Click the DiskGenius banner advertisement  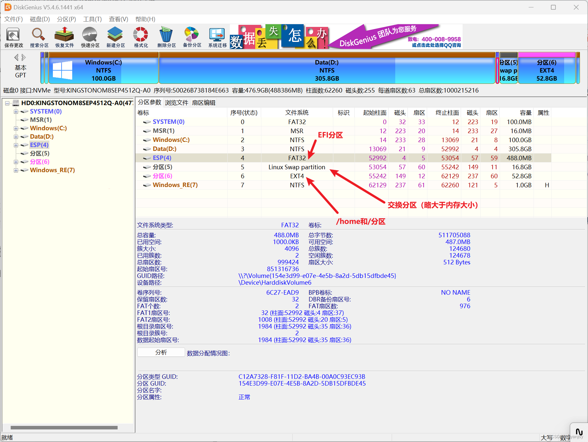pyautogui.click(x=346, y=37)
